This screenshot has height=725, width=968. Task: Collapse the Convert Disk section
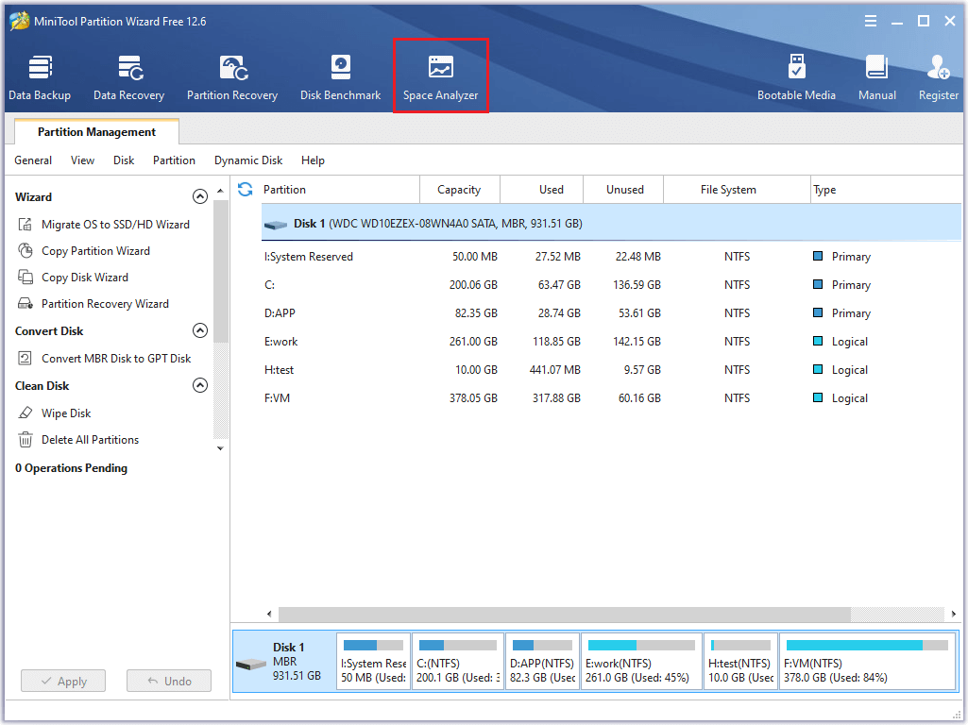coord(200,330)
